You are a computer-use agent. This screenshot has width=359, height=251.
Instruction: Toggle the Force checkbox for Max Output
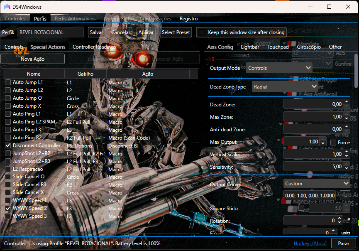(333, 143)
